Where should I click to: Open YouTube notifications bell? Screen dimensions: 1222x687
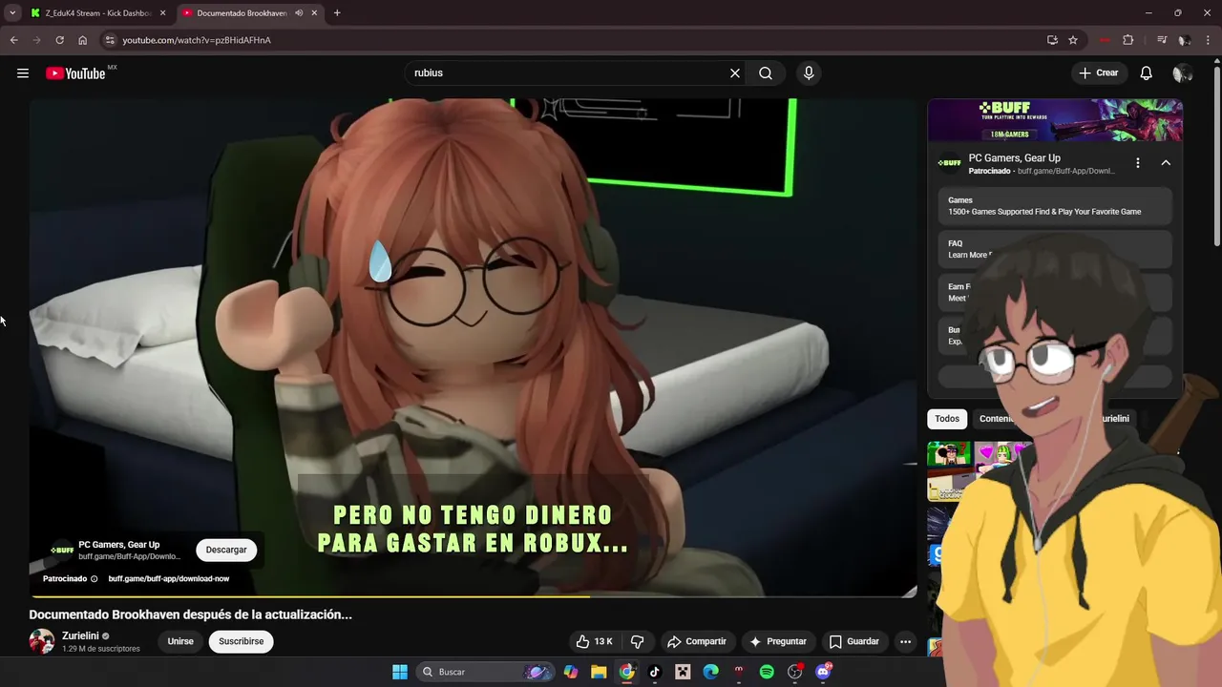click(1147, 73)
